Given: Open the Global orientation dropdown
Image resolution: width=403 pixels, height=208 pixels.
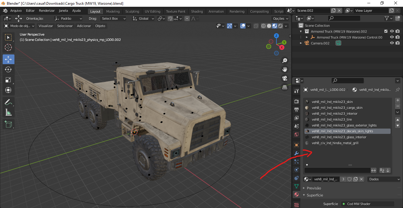Looking at the screenshot, I should [143, 19].
